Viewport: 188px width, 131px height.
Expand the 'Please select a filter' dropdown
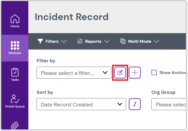[74, 73]
